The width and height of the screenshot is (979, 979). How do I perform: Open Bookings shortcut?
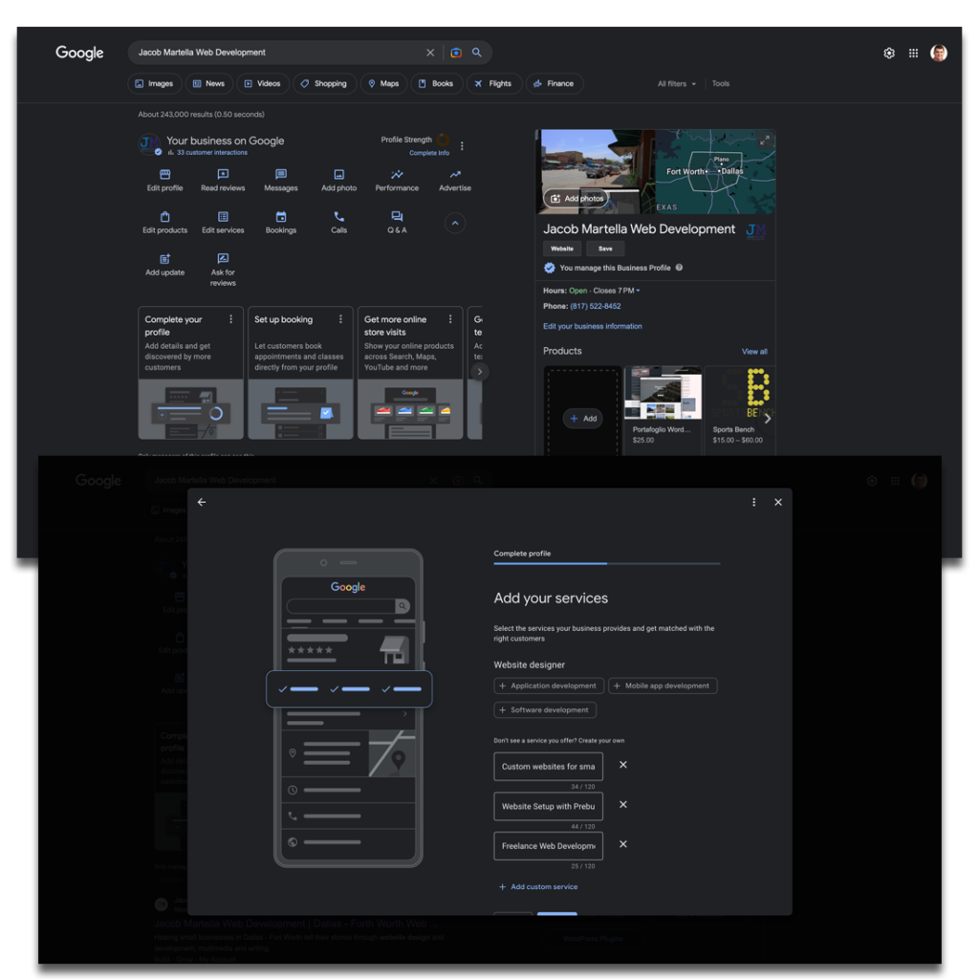(281, 222)
